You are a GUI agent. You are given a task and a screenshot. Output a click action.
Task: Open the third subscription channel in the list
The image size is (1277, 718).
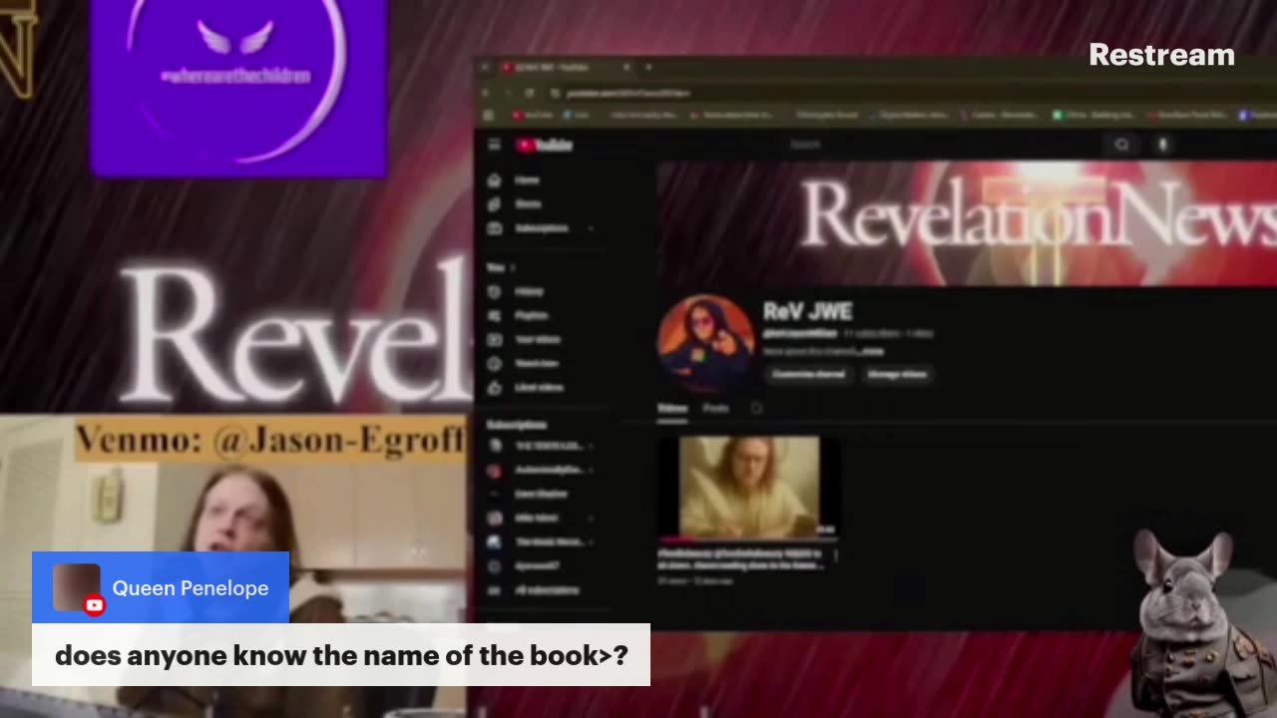(x=539, y=494)
